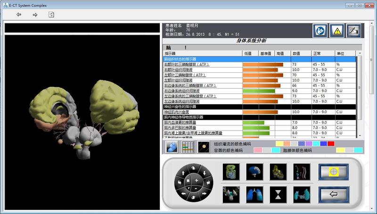This screenshot has height=214, width=377.
Task: Select the highlighted blue 脑组织状态的指示器 row
Action: [259, 59]
